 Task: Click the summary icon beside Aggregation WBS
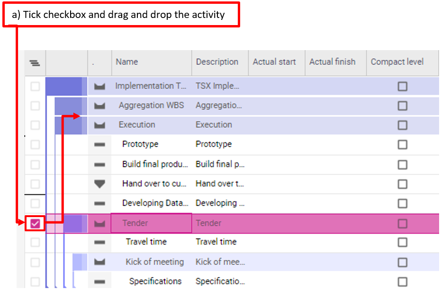[x=99, y=105]
